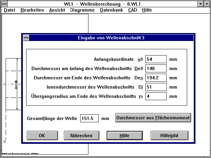Screen dimensions: 211x158
Task: Open the Datei menu
Action: (x=10, y=10)
